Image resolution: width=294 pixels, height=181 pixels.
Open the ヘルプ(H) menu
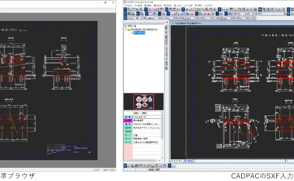208,5
